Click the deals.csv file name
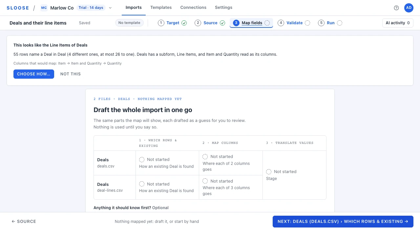420x236 pixels. tap(106, 166)
